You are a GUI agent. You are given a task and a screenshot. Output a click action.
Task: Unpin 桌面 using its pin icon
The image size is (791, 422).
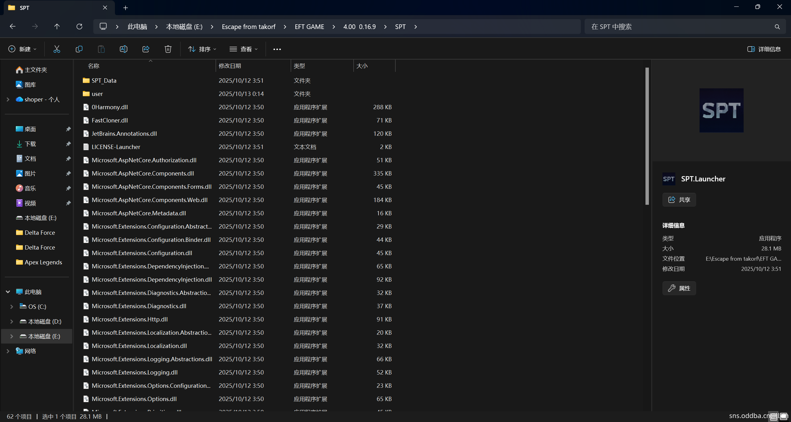68,129
